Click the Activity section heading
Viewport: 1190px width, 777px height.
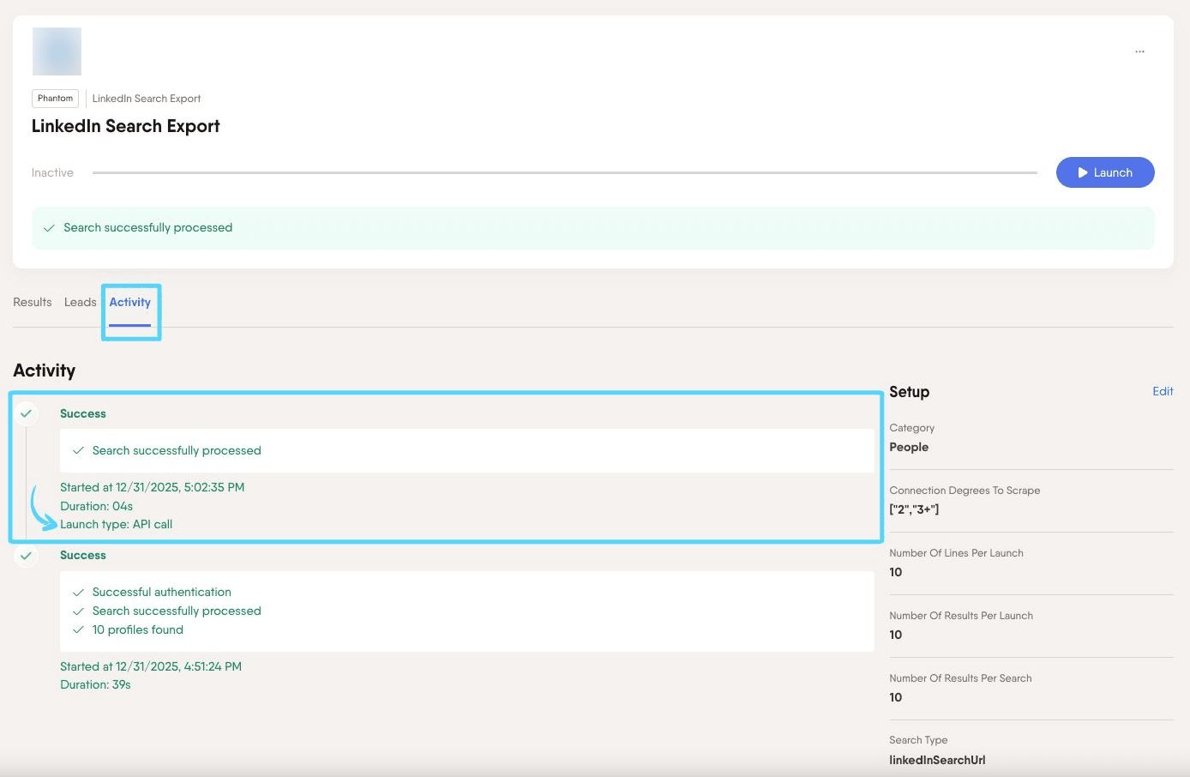[x=45, y=370]
